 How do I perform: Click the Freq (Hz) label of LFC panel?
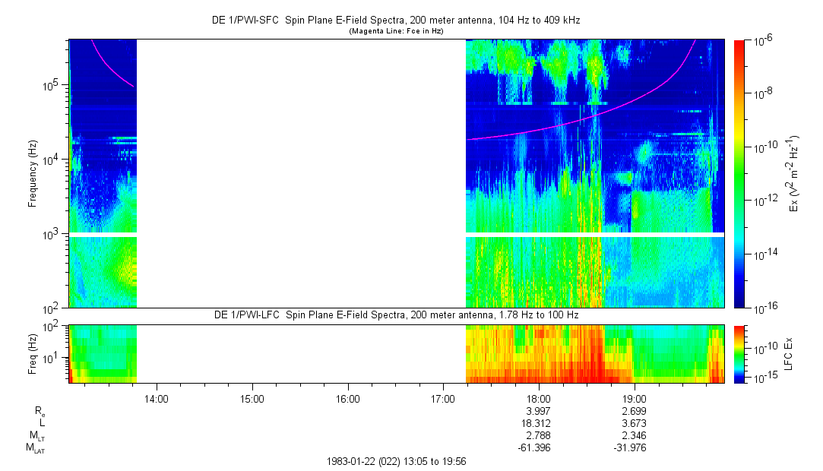33,353
